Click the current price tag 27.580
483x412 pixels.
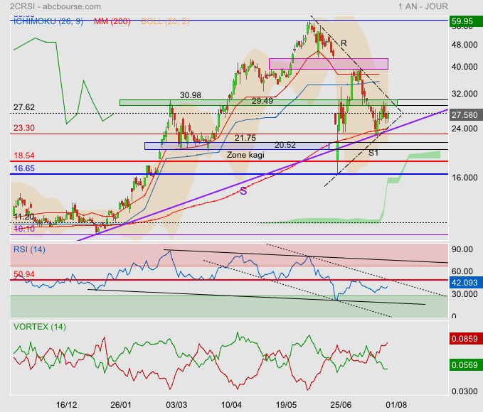pos(465,115)
